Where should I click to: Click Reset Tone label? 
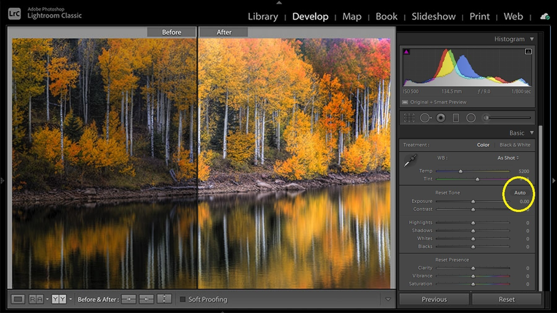click(447, 193)
